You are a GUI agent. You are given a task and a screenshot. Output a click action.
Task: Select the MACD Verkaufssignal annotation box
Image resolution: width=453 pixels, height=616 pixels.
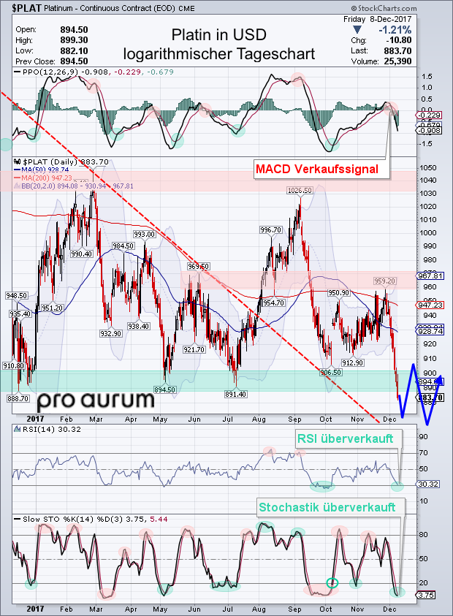point(316,170)
